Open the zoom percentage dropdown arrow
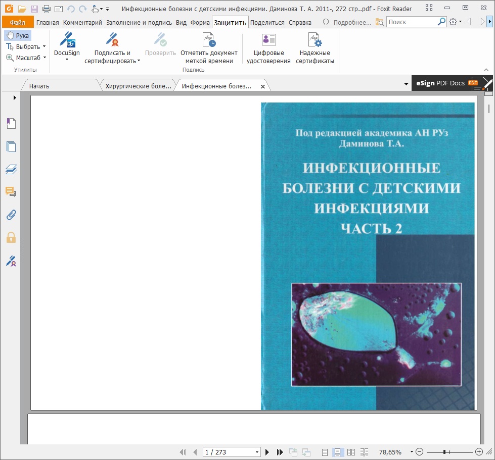This screenshot has height=460, width=495. pos(412,452)
